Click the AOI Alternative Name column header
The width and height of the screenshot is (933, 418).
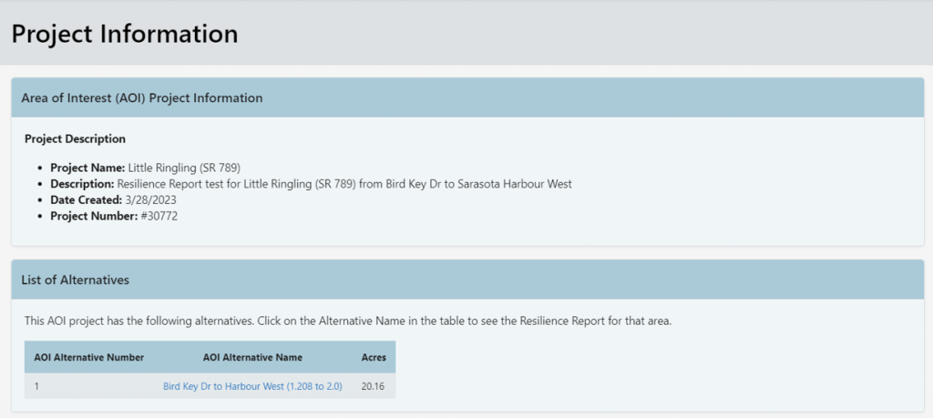click(252, 357)
